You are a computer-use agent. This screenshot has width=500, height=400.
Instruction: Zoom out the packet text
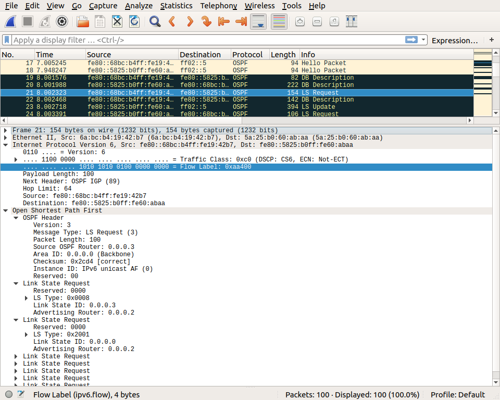[x=317, y=22]
